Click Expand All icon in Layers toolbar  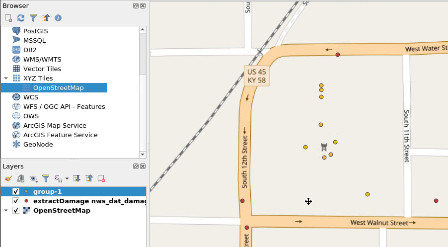coord(76,178)
